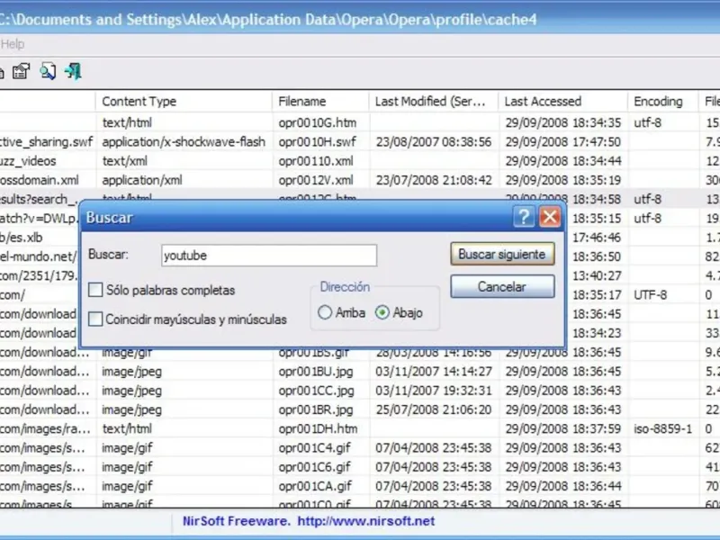Click the Exit door toolbar icon
The height and width of the screenshot is (540, 720).
tap(74, 72)
